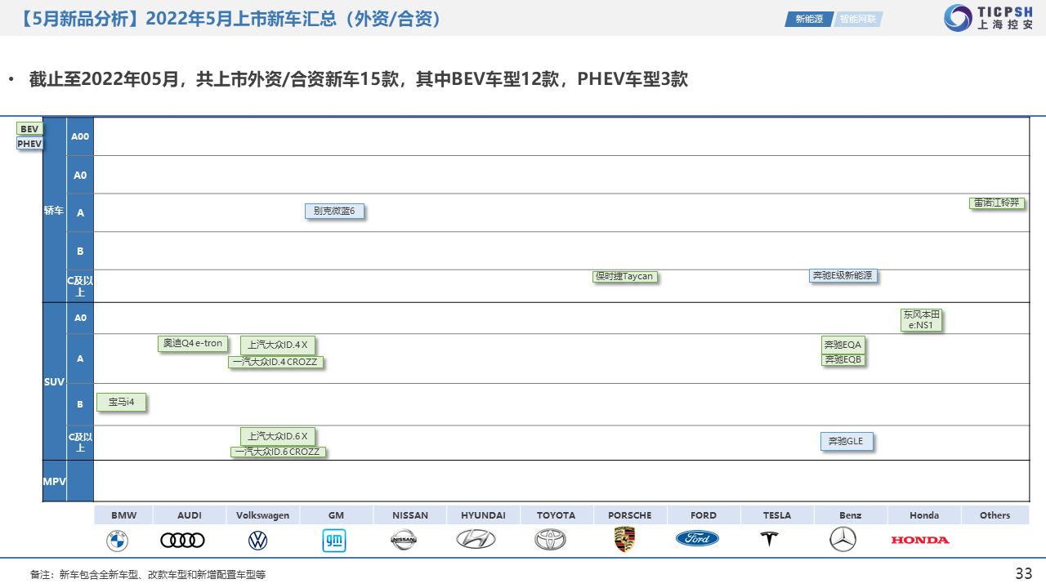Select the 奥迪Q4 e-tron label
This screenshot has width=1046, height=588.
tap(193, 344)
